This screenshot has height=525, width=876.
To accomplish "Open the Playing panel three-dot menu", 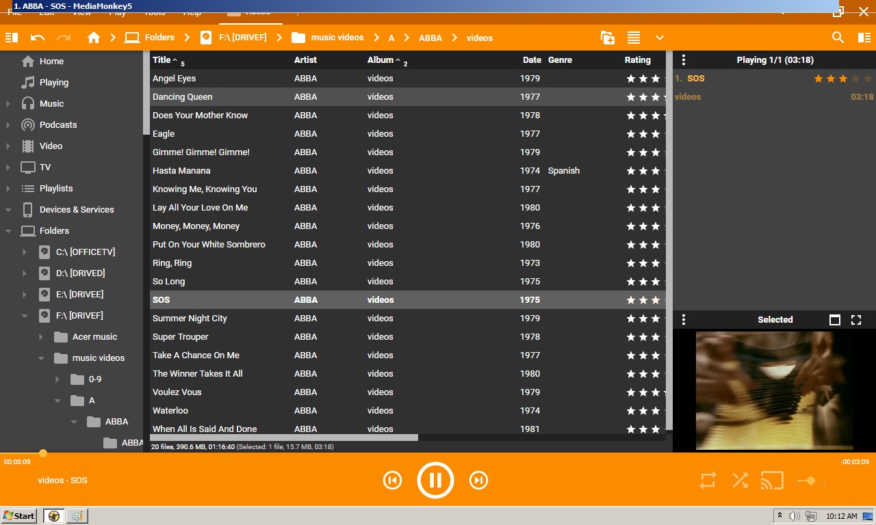I will [683, 60].
